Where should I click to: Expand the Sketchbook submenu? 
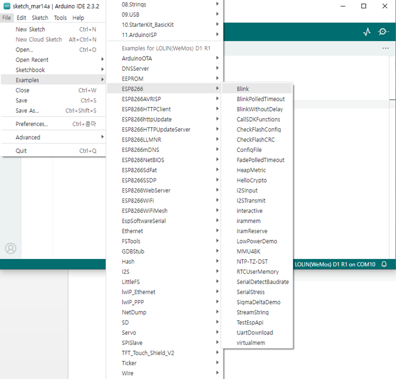[x=53, y=70]
